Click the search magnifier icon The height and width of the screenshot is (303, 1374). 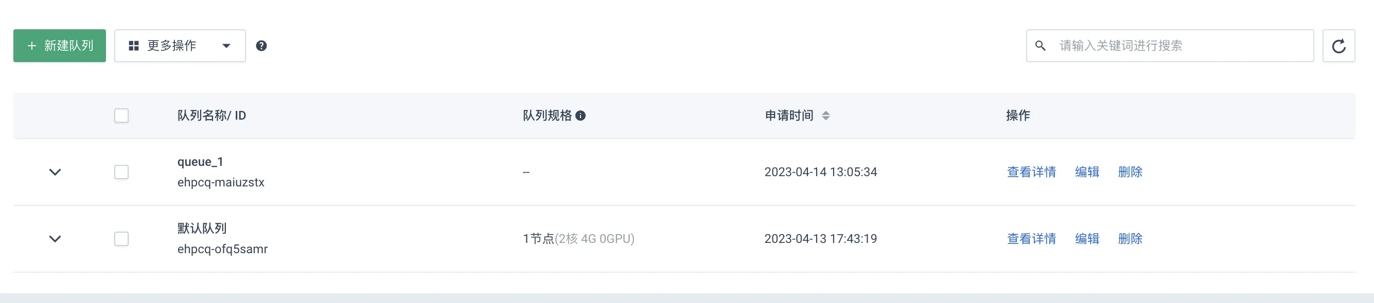click(x=1040, y=46)
